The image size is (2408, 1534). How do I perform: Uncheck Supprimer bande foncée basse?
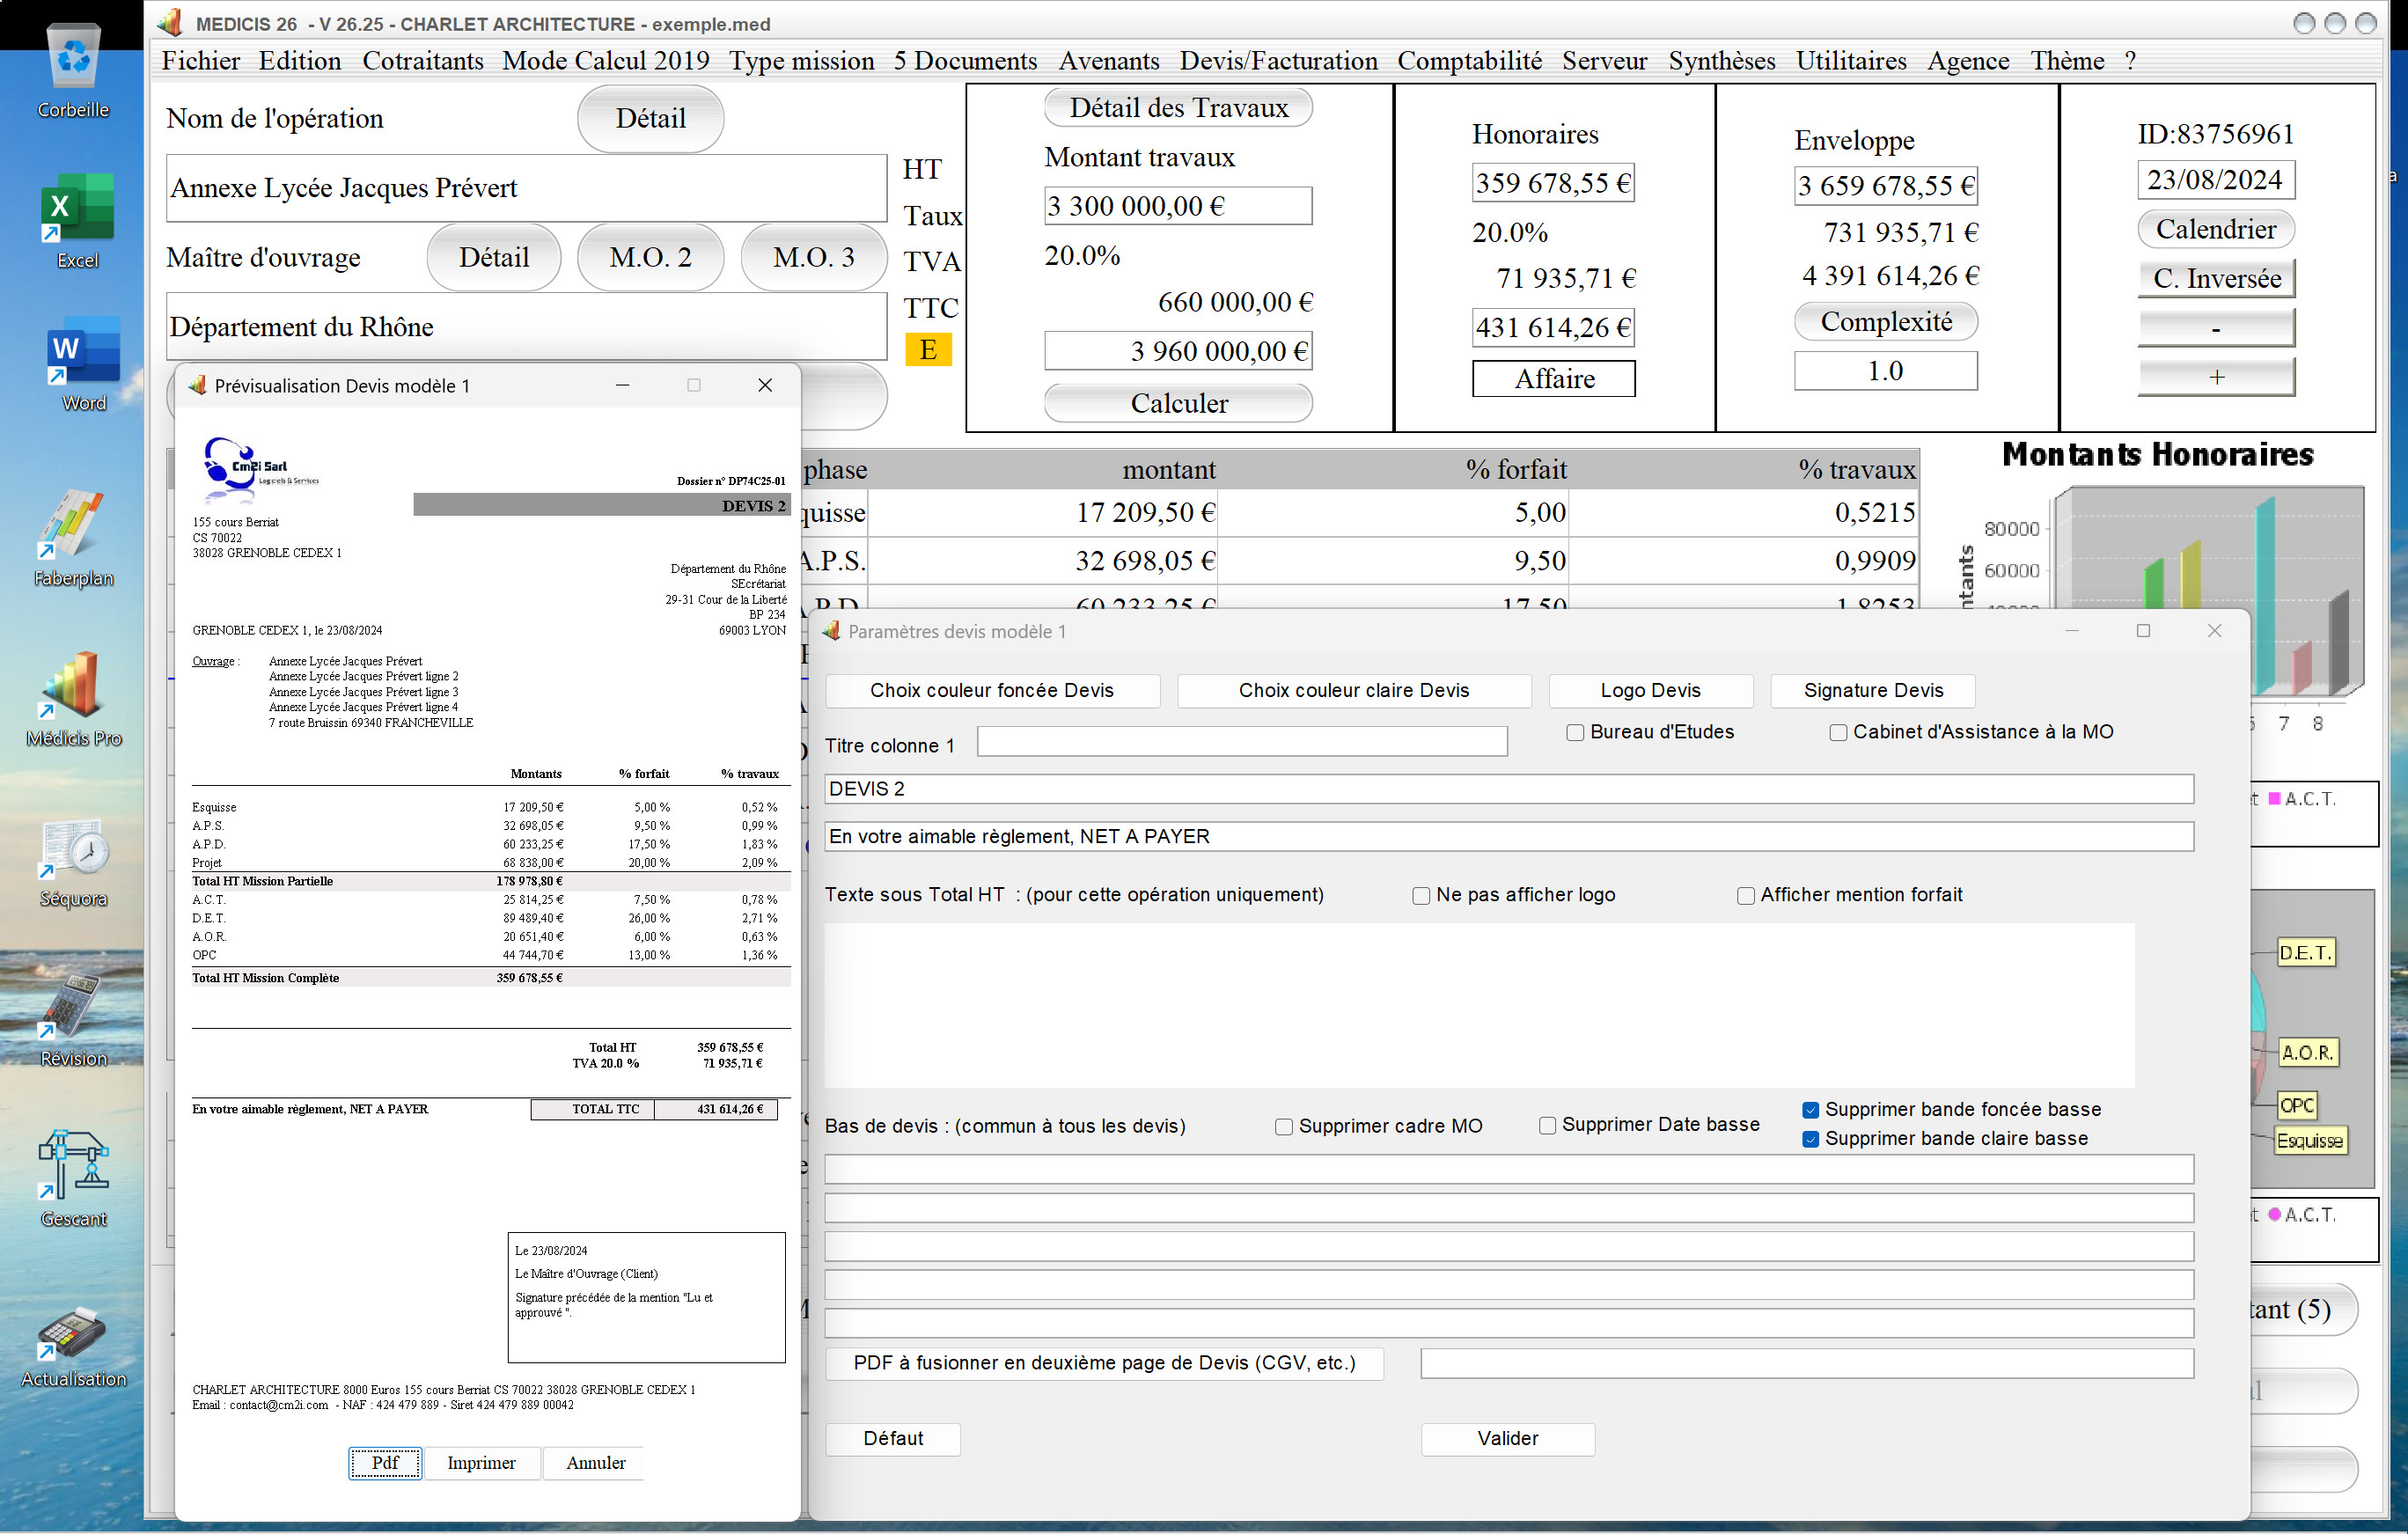1810,1109
